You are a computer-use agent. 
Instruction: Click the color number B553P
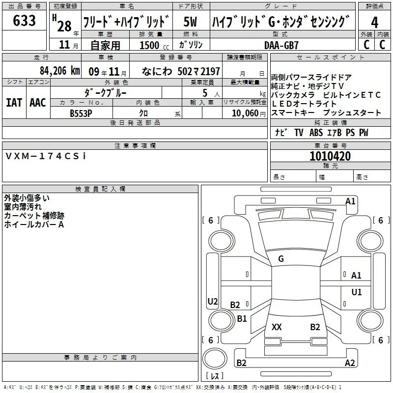click(x=81, y=113)
